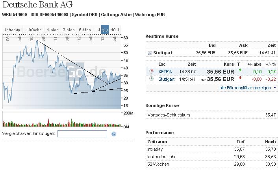Open the Stuttgart link in exchange table
278x170 pixels.
click(166, 79)
